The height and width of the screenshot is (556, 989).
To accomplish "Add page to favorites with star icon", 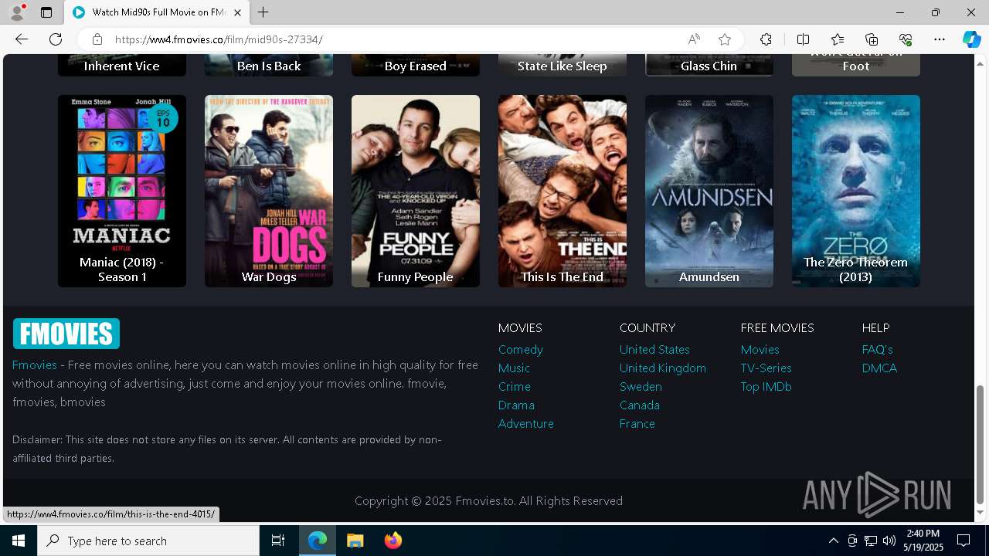I will click(x=725, y=39).
